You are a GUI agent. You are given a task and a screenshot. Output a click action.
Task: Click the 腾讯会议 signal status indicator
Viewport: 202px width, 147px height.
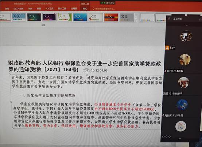[103, 3]
